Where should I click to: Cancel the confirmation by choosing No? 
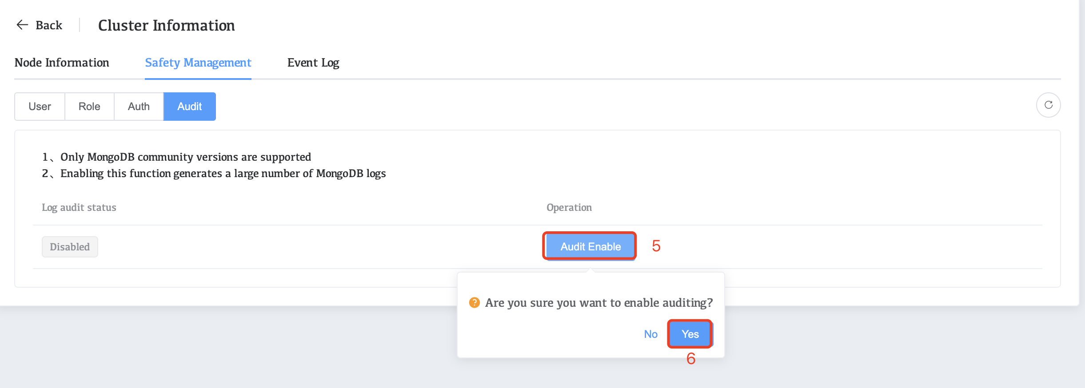pos(651,334)
